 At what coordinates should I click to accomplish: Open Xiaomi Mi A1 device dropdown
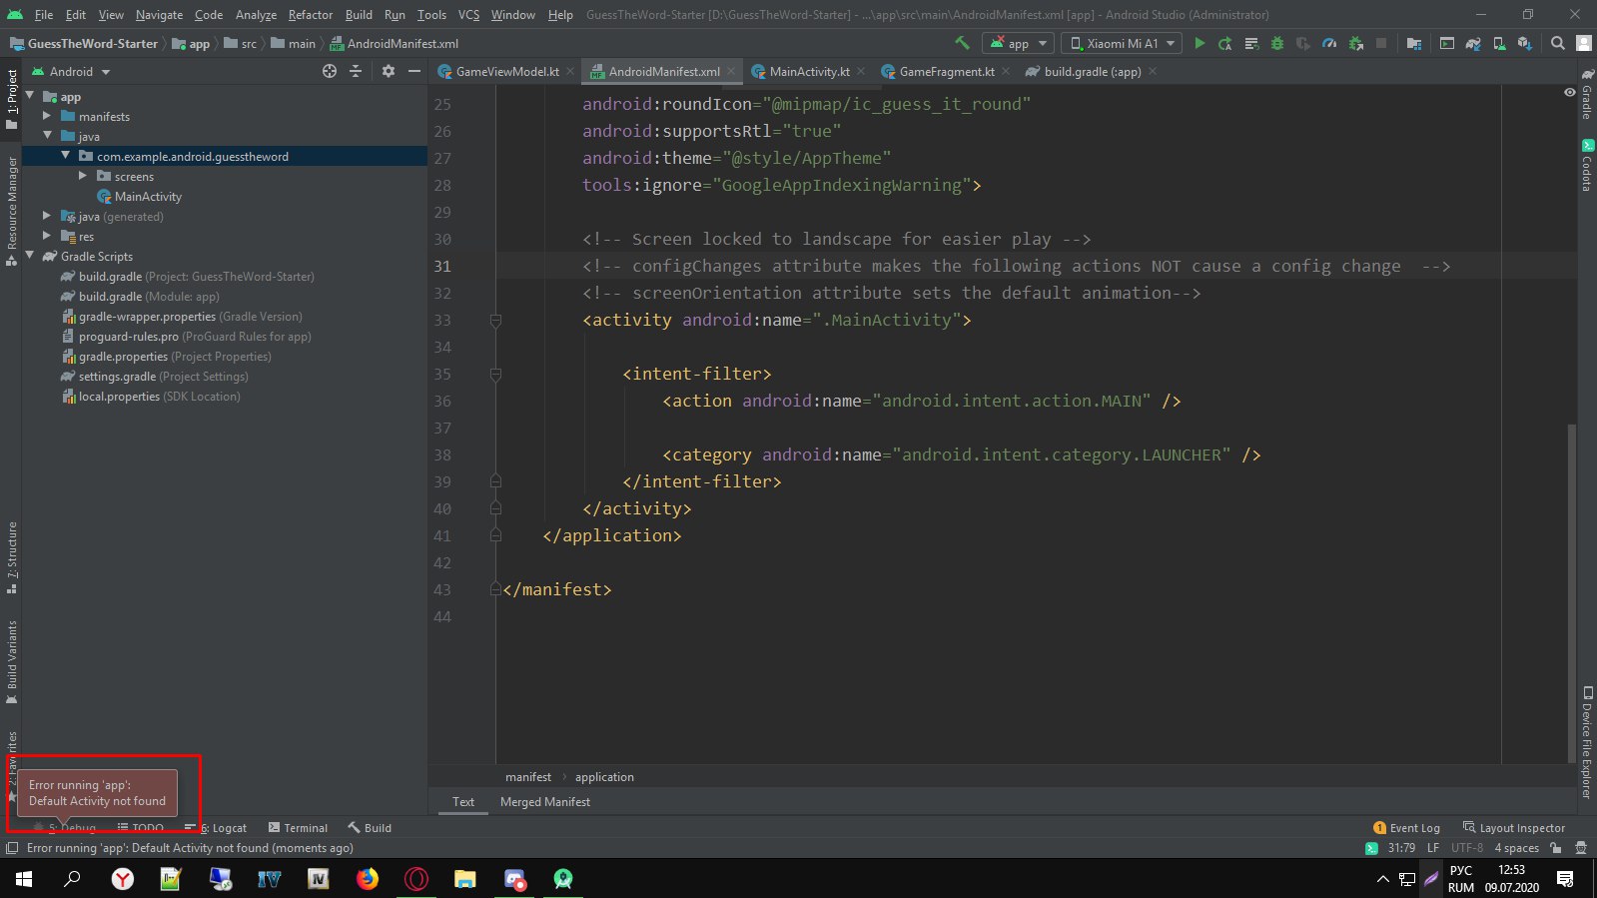pyautogui.click(x=1121, y=43)
